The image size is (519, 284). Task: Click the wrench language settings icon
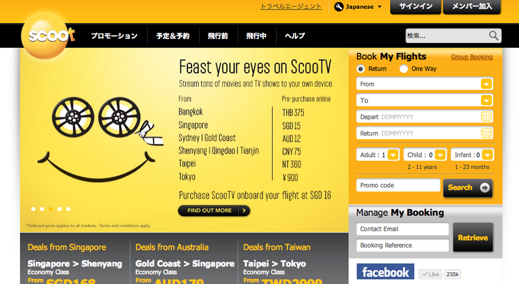[x=339, y=7]
